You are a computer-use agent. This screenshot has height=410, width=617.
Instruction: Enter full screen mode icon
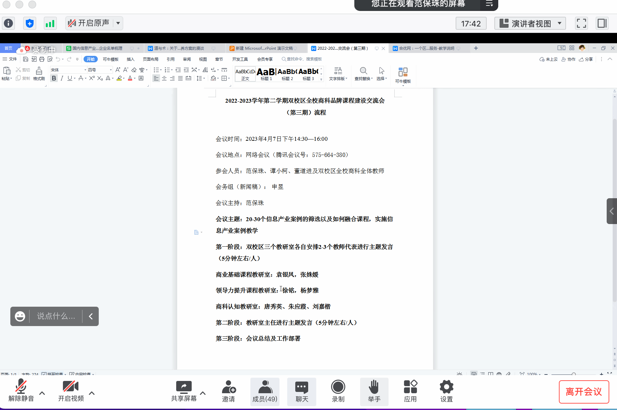pos(581,23)
